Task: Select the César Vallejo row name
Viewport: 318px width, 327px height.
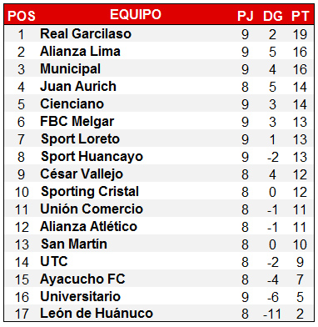Action: (x=82, y=174)
